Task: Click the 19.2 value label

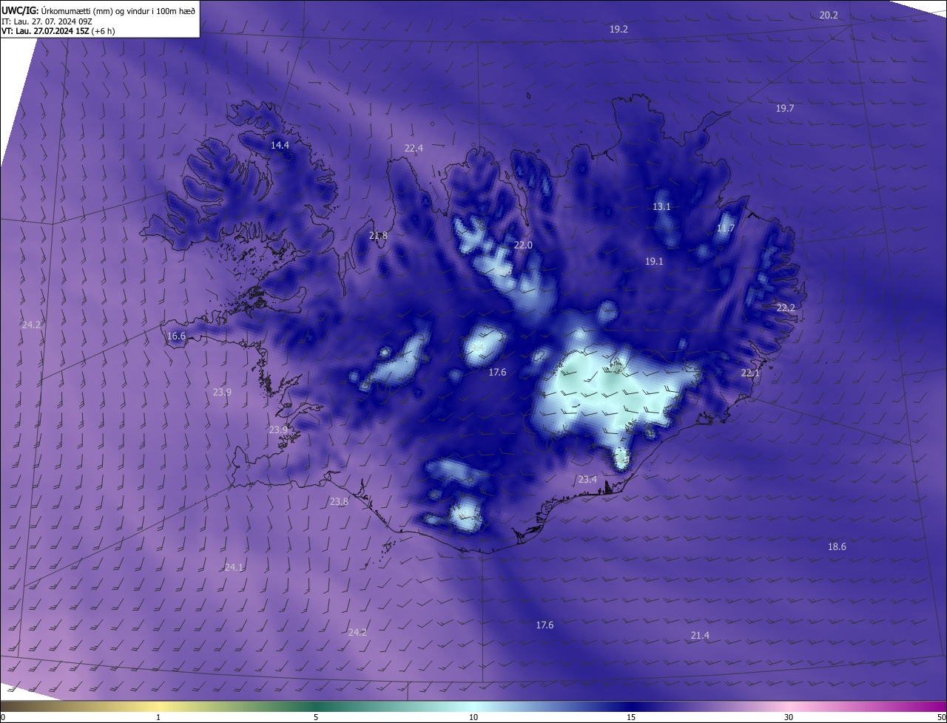Action: [619, 29]
